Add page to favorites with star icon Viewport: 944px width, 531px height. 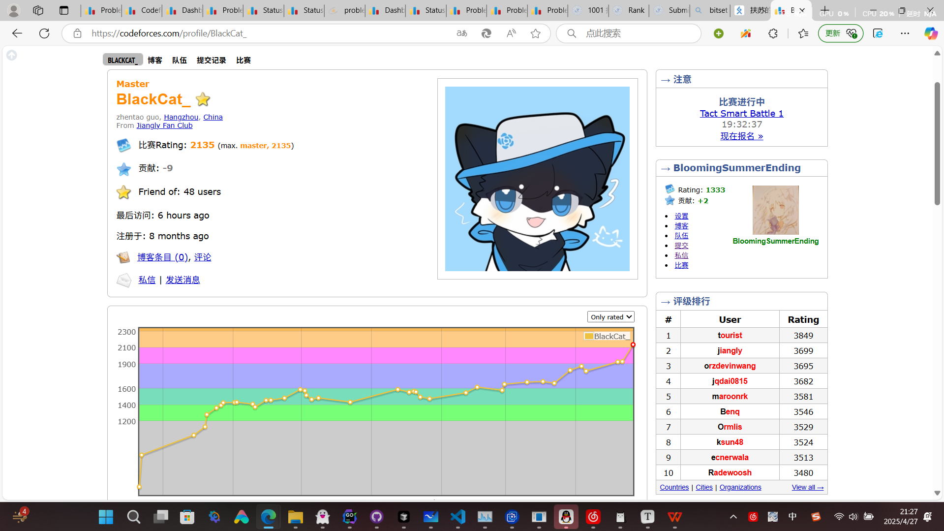tap(536, 33)
